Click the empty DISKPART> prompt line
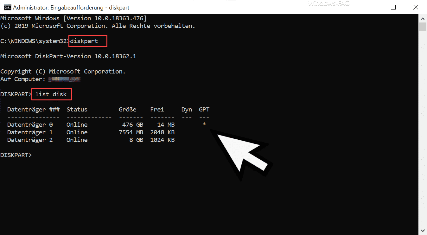Screen dimensions: 427x235 pyautogui.click(x=16, y=155)
